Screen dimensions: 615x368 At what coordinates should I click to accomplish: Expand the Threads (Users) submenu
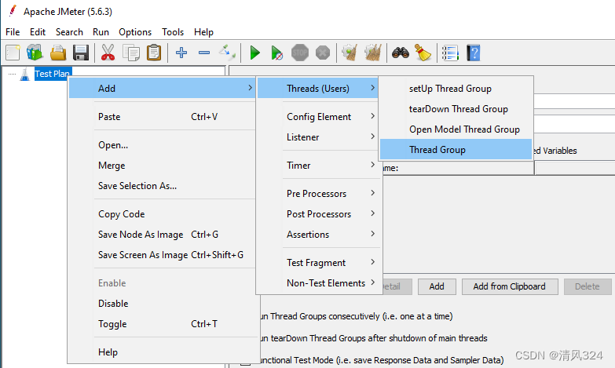pos(317,88)
